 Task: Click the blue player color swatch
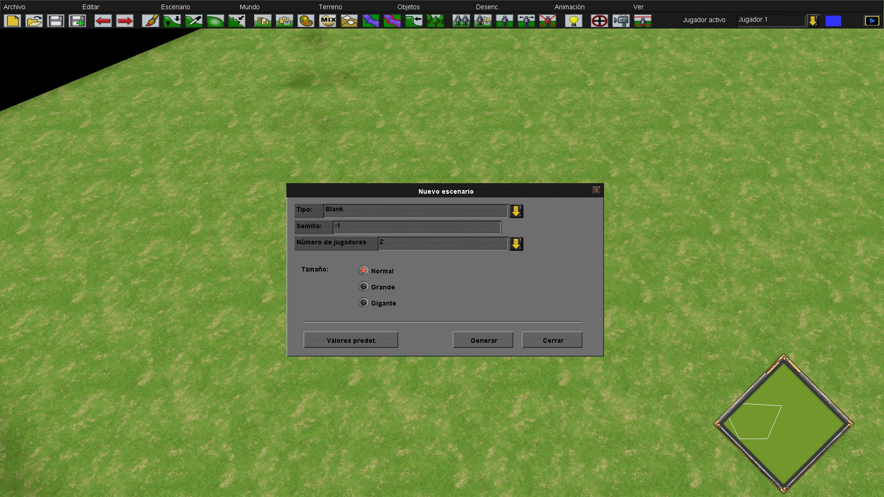click(x=833, y=21)
